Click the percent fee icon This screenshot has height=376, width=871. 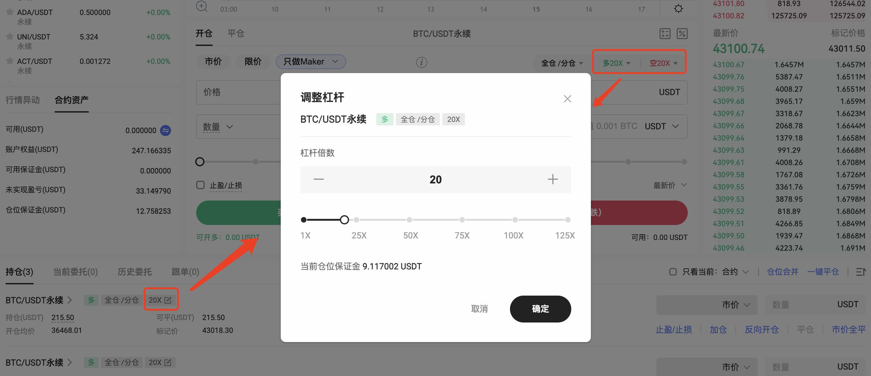point(682,34)
